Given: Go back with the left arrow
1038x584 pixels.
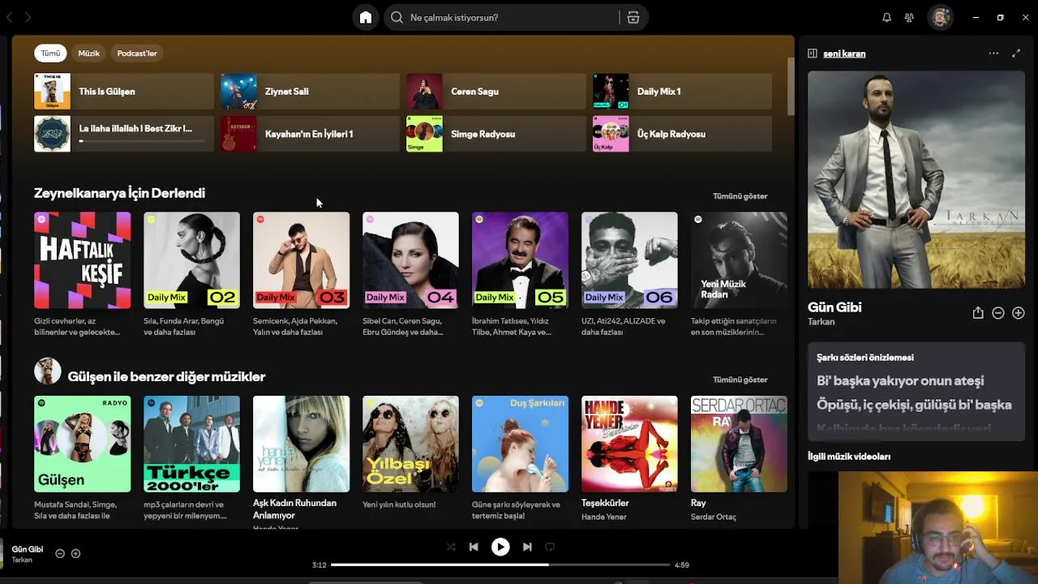Looking at the screenshot, I should 10,17.
